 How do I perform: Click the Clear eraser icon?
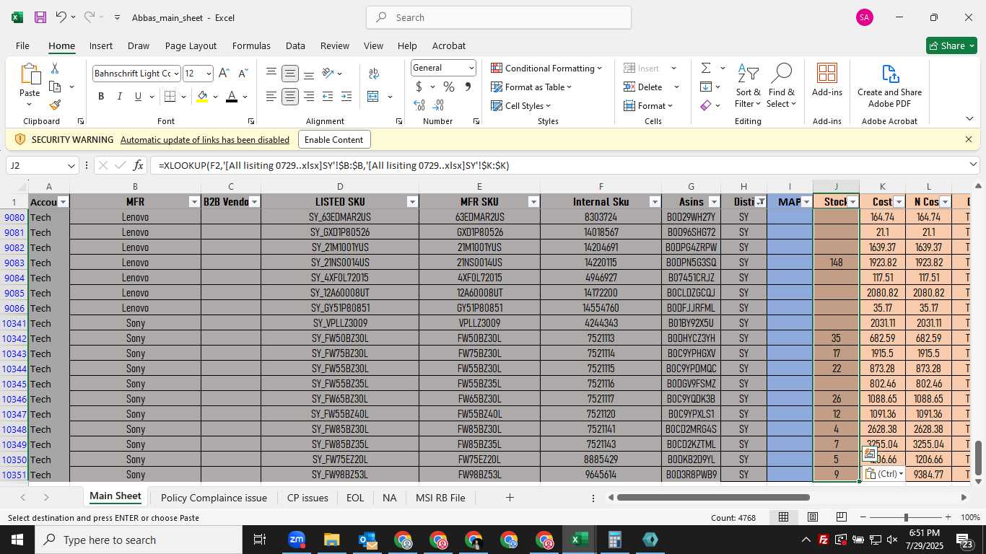tap(706, 105)
